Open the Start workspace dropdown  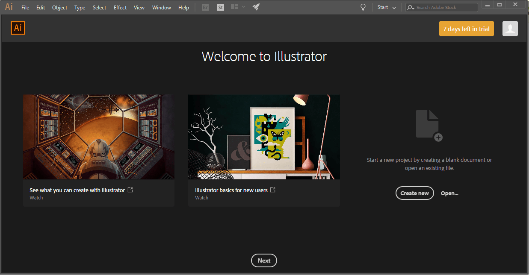tap(386, 7)
